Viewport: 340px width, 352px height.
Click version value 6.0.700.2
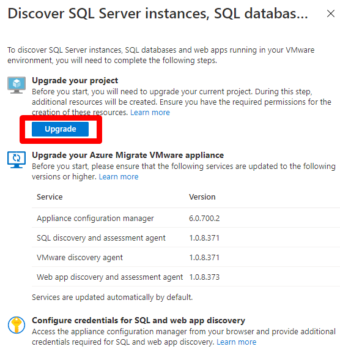coord(204,218)
